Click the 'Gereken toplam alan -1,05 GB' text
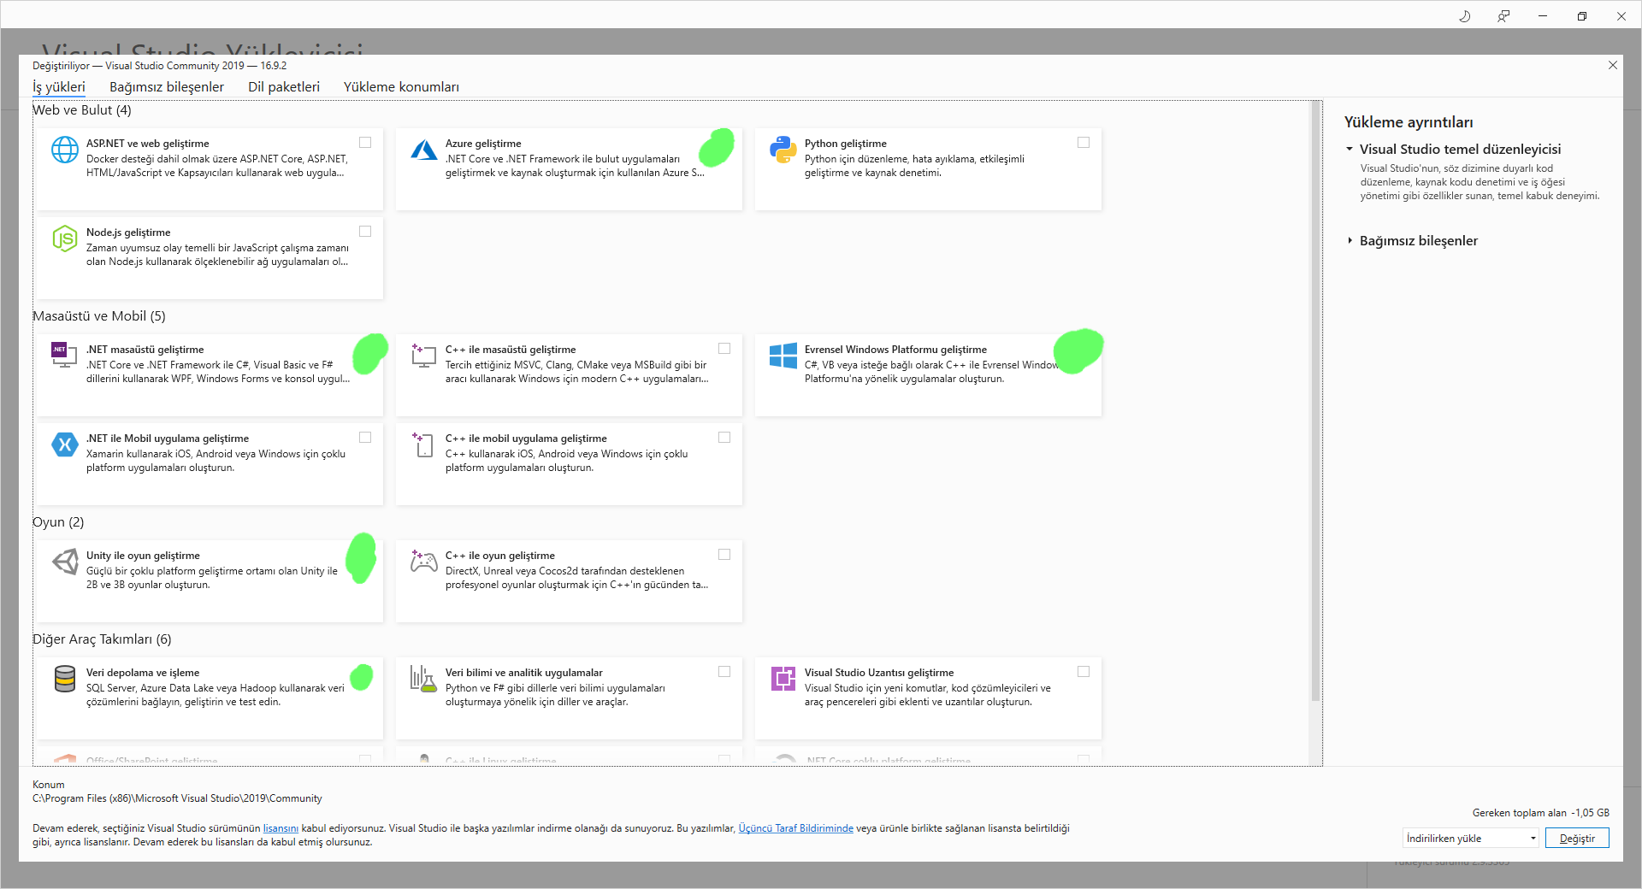The width and height of the screenshot is (1642, 889). 1541,813
